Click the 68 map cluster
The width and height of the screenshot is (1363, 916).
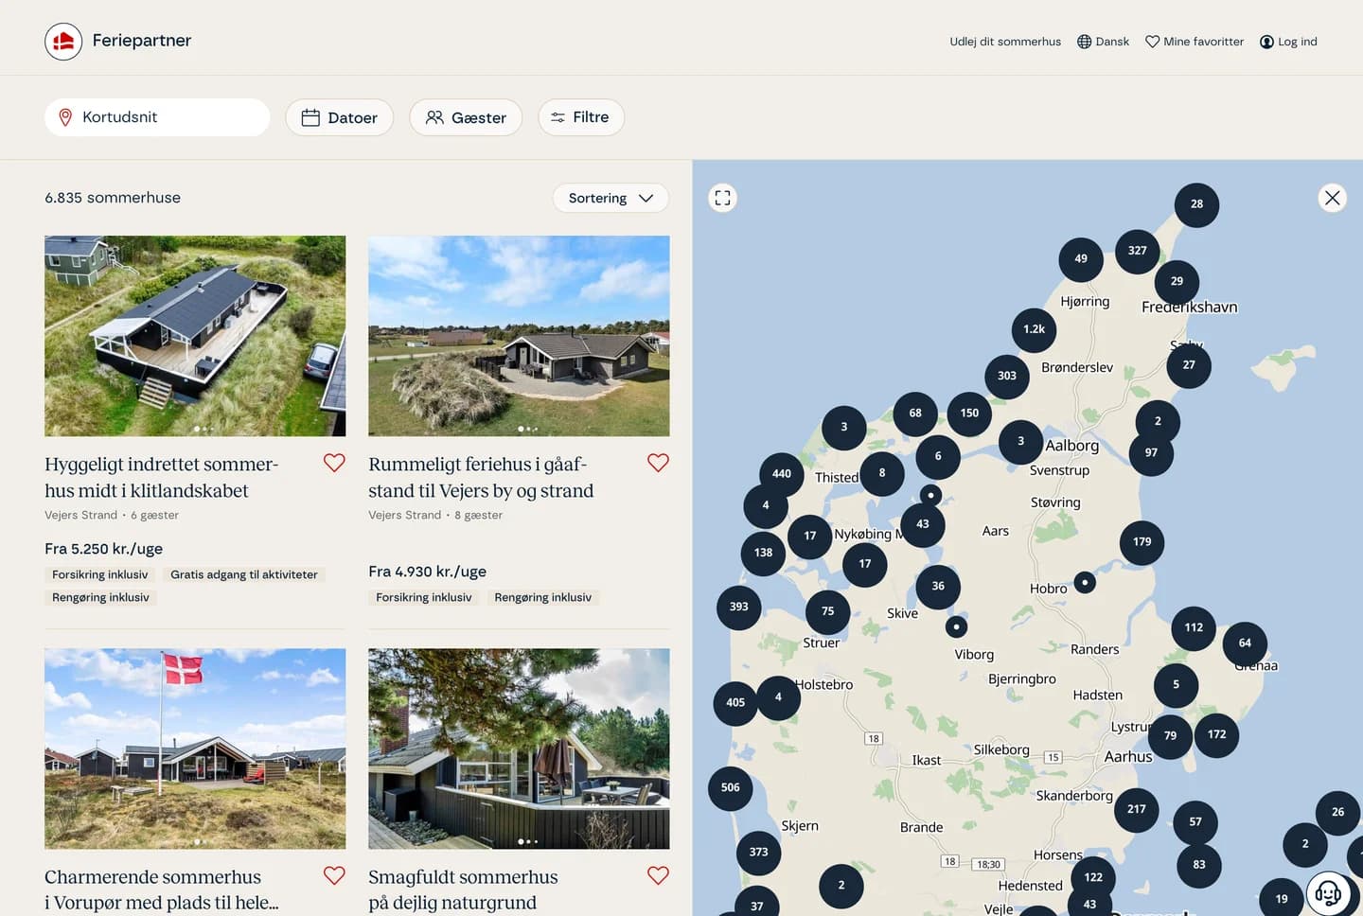915,414
